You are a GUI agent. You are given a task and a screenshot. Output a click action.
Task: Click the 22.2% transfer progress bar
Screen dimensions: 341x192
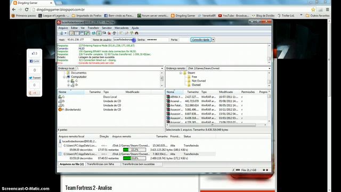134,150
